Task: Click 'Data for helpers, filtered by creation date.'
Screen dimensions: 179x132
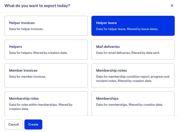Action: pos(38,53)
